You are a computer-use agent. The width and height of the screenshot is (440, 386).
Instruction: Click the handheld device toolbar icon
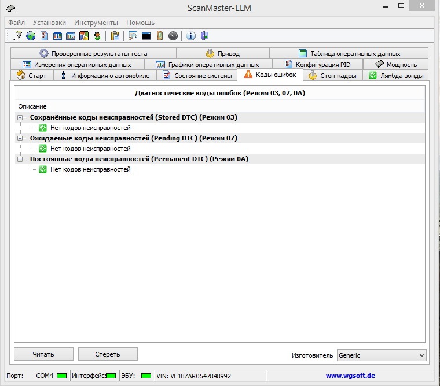coord(160,36)
